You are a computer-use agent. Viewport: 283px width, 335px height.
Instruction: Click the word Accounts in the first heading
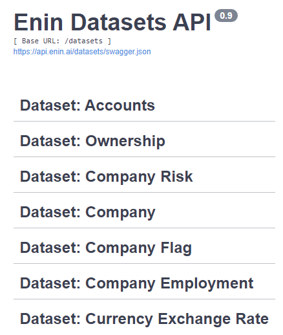tap(120, 105)
